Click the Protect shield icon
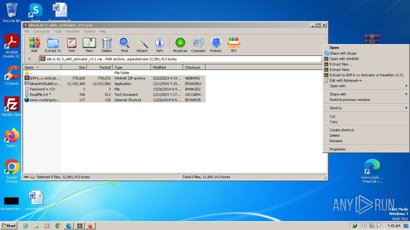 (216, 45)
